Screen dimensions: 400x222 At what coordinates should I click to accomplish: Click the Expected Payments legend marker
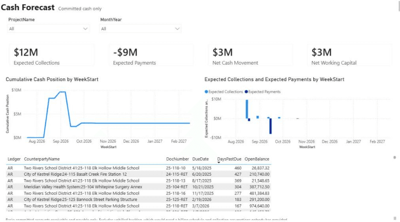[246, 92]
